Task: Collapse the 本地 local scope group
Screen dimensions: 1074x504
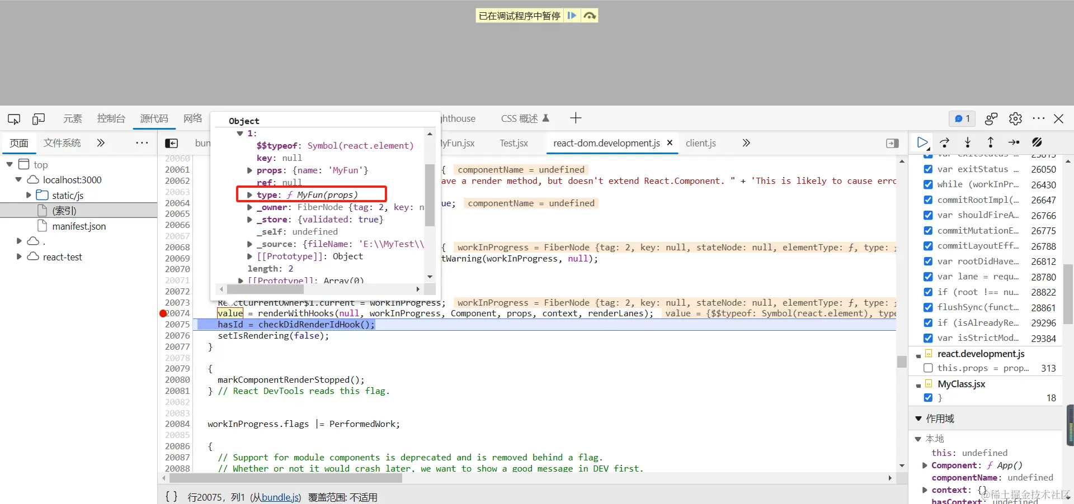Action: pos(917,439)
